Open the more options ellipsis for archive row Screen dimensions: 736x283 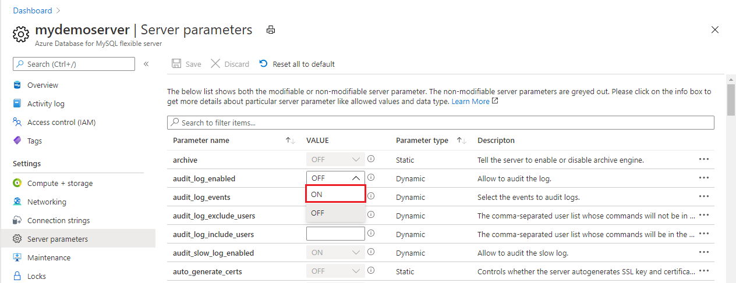(704, 159)
